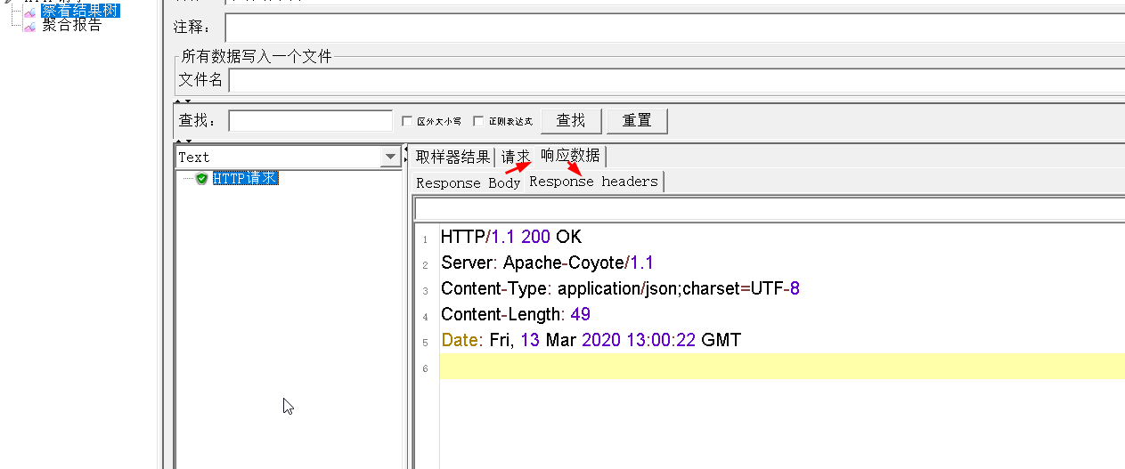This screenshot has width=1125, height=469.
Task: Open the Response headers sub-tab
Action: (x=593, y=182)
